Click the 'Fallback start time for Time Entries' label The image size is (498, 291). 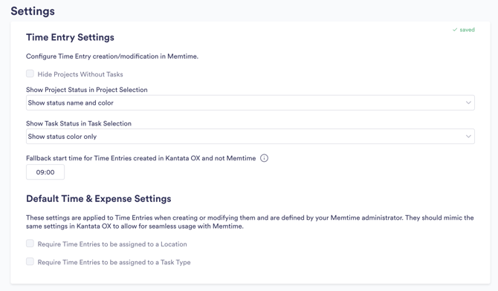click(140, 158)
